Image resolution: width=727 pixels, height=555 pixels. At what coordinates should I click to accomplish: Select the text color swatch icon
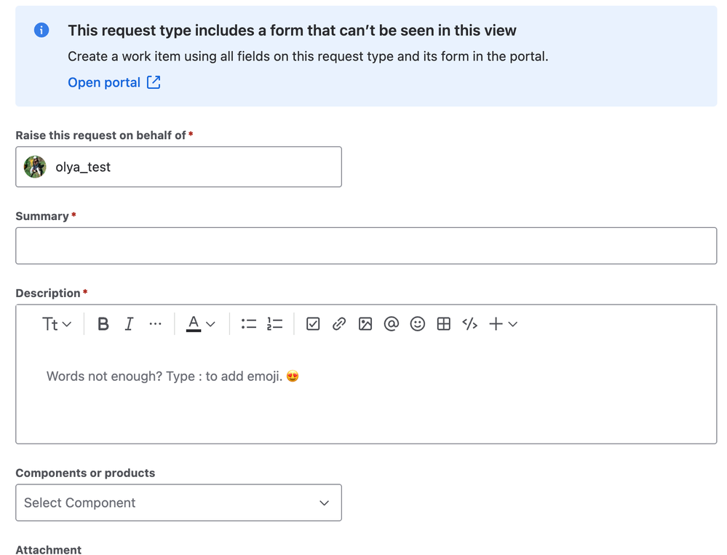click(195, 323)
